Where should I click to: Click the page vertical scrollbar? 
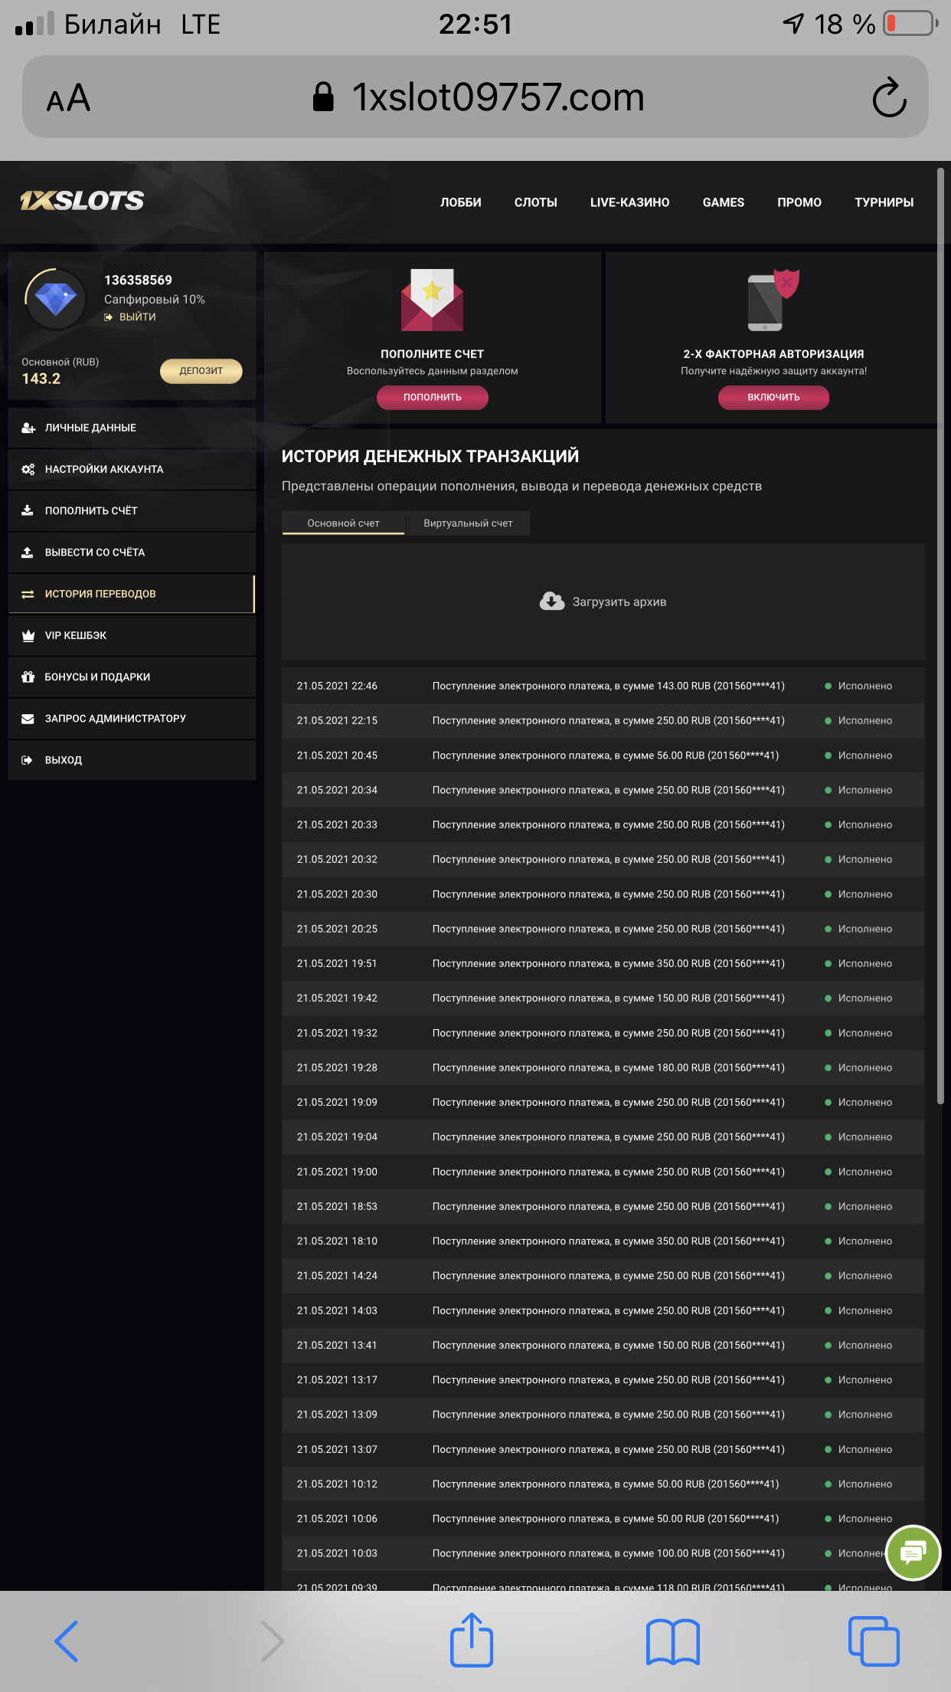pyautogui.click(x=940, y=636)
